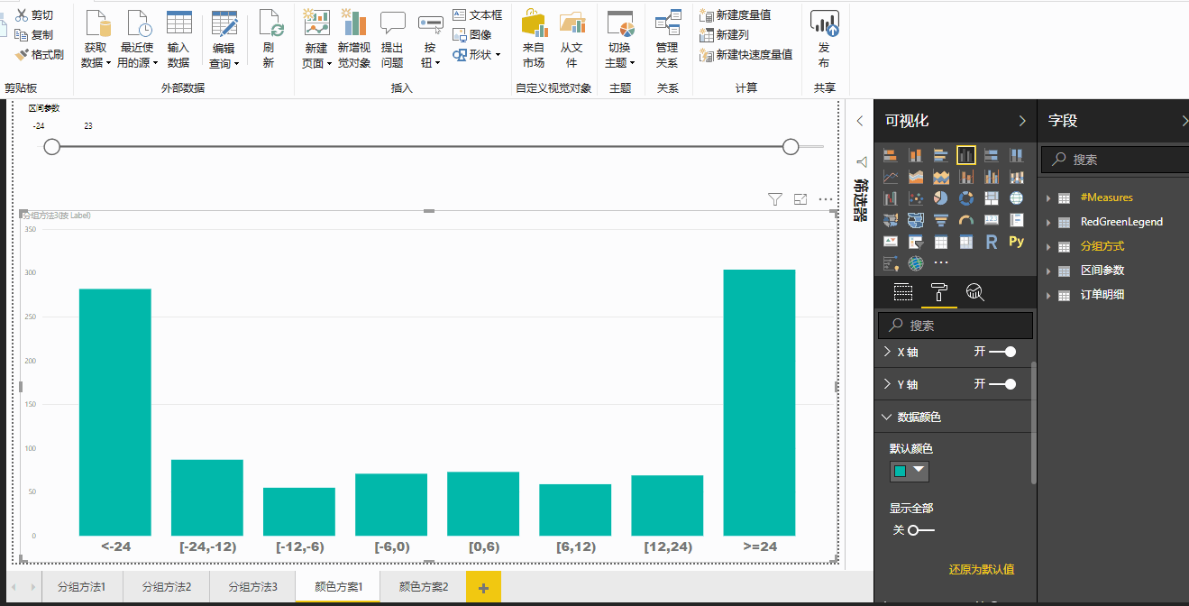The image size is (1189, 606).
Task: Open the 默认颜色 color dropdown
Action: coord(910,471)
